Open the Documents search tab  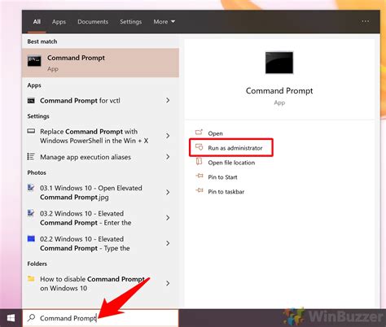93,22
